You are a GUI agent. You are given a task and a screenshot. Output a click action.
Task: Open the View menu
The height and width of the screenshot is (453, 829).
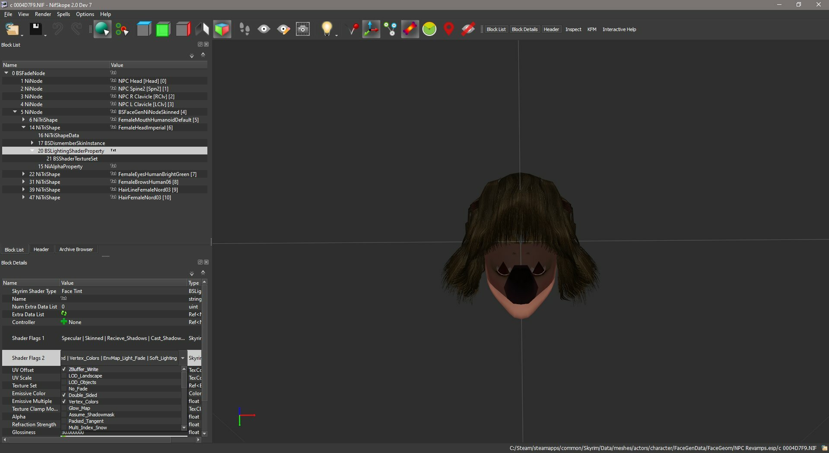[23, 14]
